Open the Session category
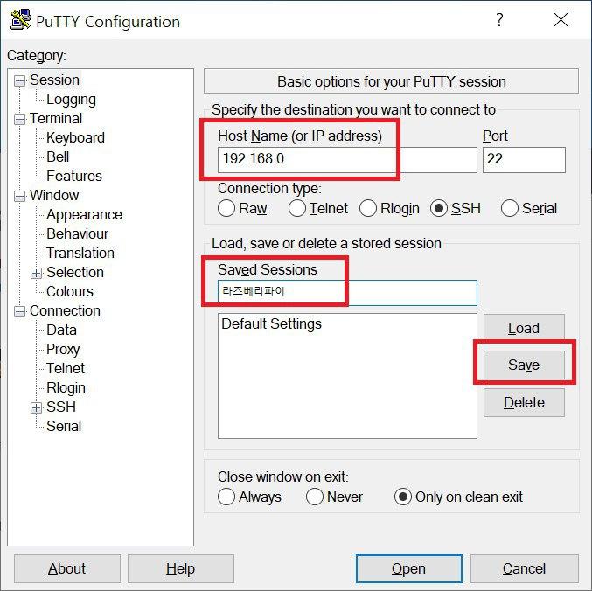Image resolution: width=592 pixels, height=591 pixels. pos(54,80)
